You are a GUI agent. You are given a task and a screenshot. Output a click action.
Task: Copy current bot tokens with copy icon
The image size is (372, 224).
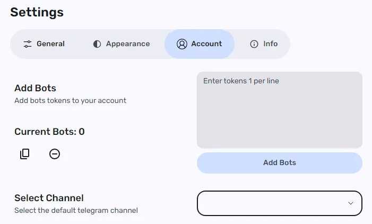[x=25, y=154]
